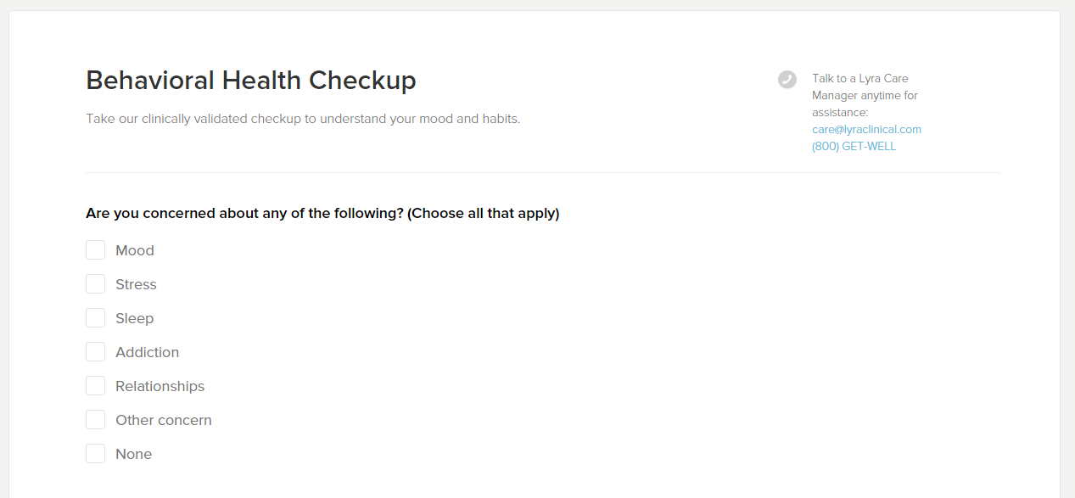Tick the Relationships checkbox
Screen dimensions: 1075x498
(x=96, y=386)
